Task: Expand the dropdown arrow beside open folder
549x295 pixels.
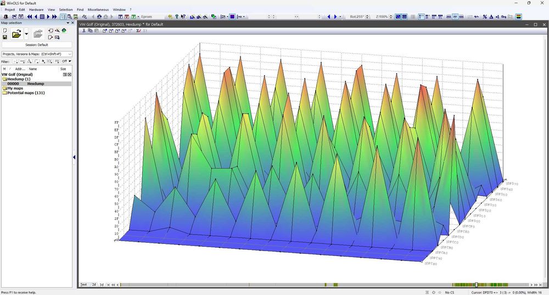Action: tap(26, 34)
